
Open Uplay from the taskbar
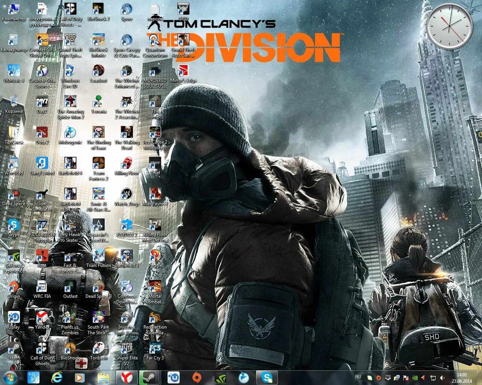click(x=173, y=377)
